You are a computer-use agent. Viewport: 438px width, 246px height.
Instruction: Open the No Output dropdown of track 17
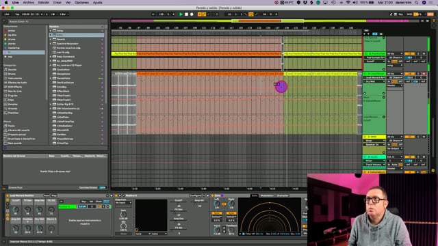(x=395, y=148)
